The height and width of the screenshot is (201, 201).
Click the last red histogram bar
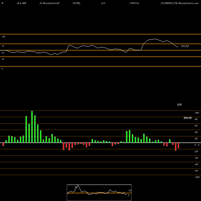coord(178,146)
